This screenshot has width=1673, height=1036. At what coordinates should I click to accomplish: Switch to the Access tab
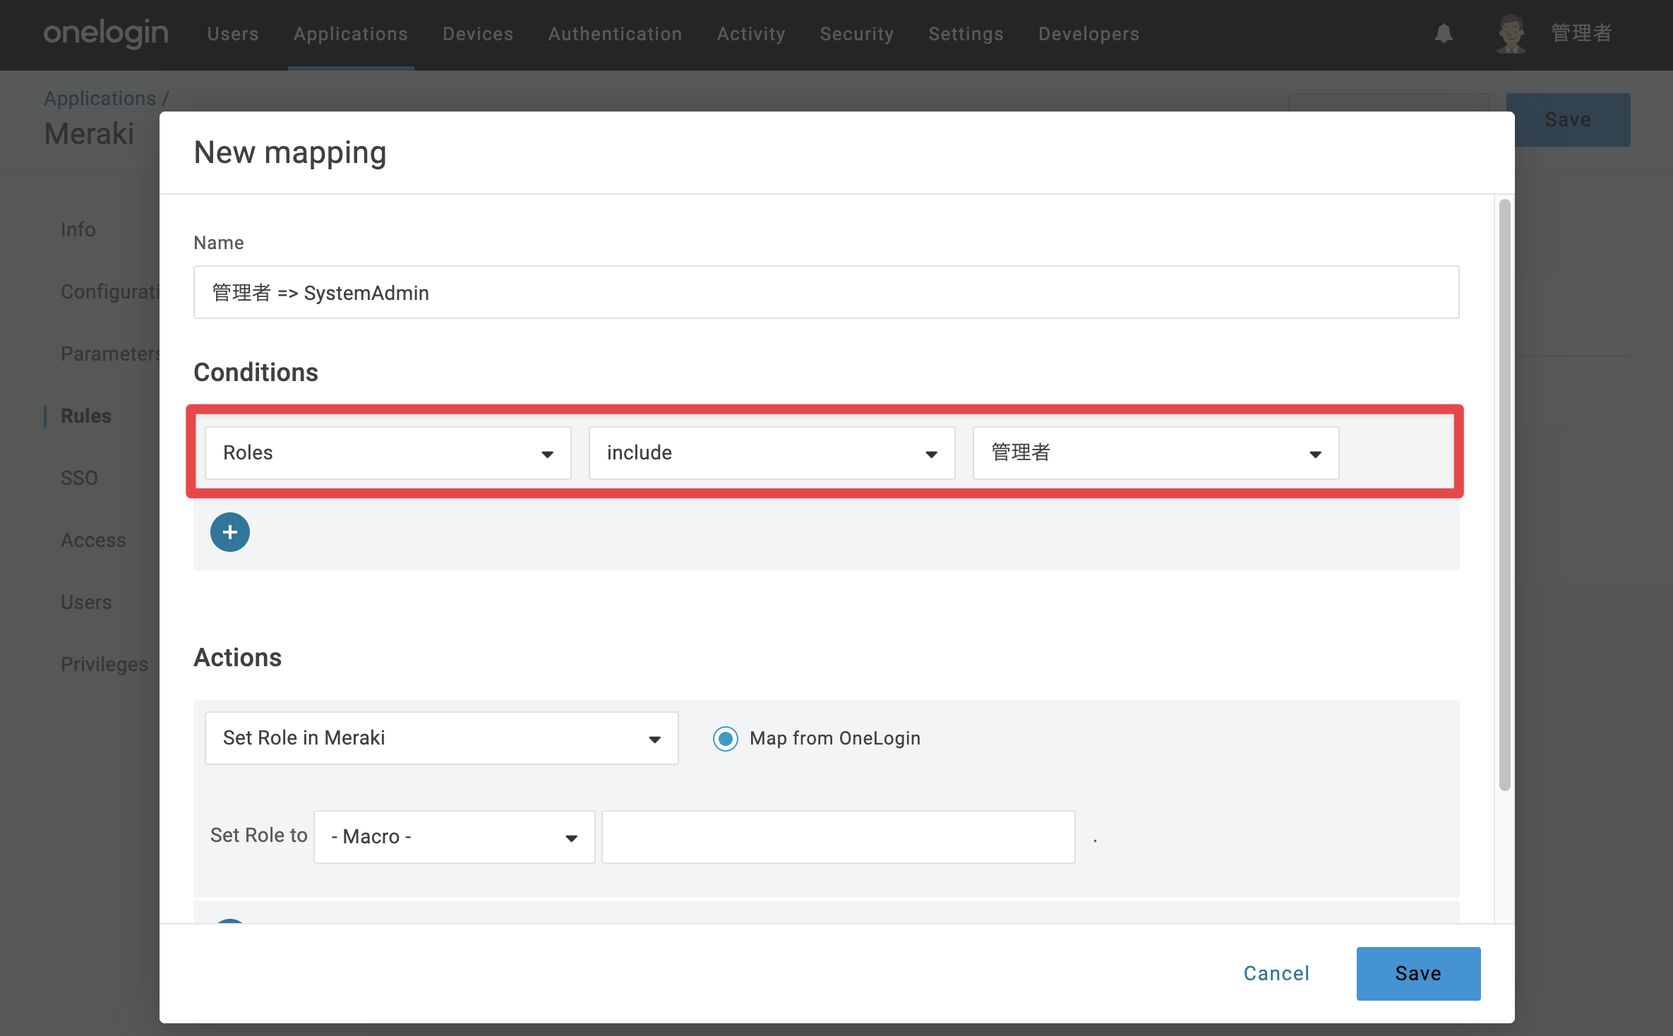pyautogui.click(x=93, y=540)
